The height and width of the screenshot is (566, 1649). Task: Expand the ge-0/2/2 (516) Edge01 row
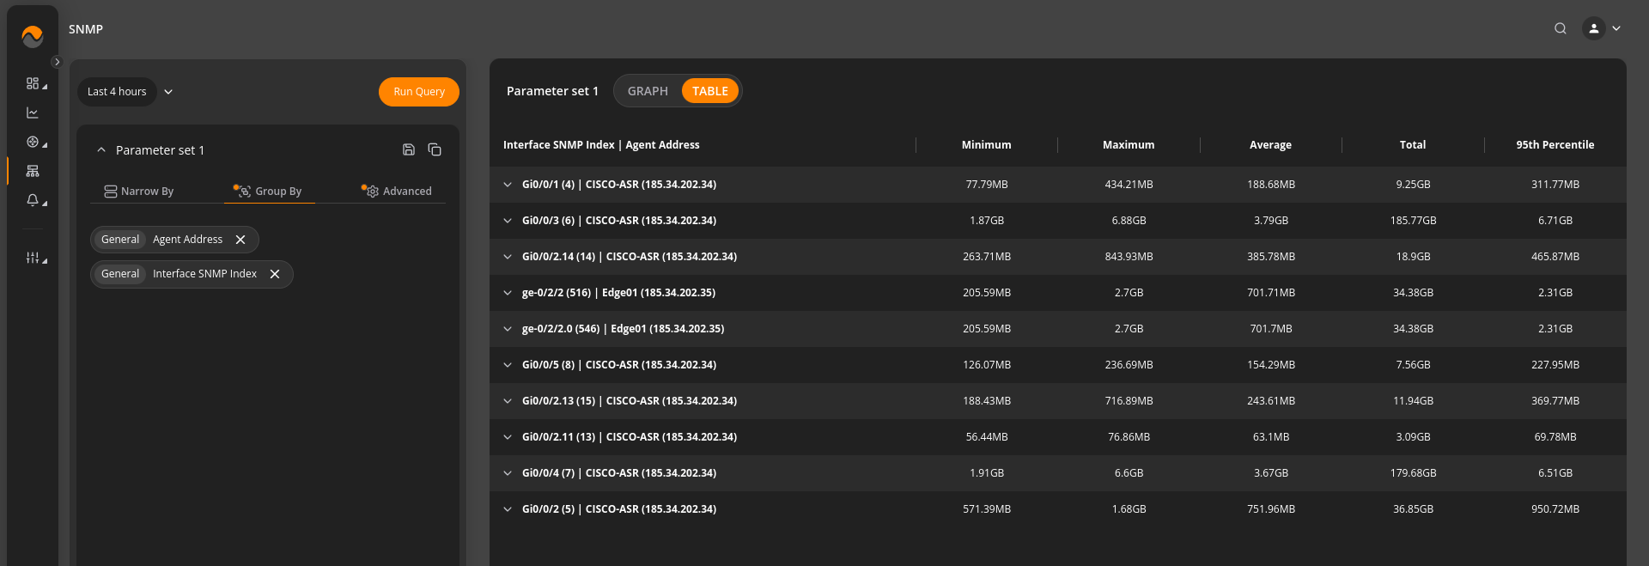tap(508, 293)
